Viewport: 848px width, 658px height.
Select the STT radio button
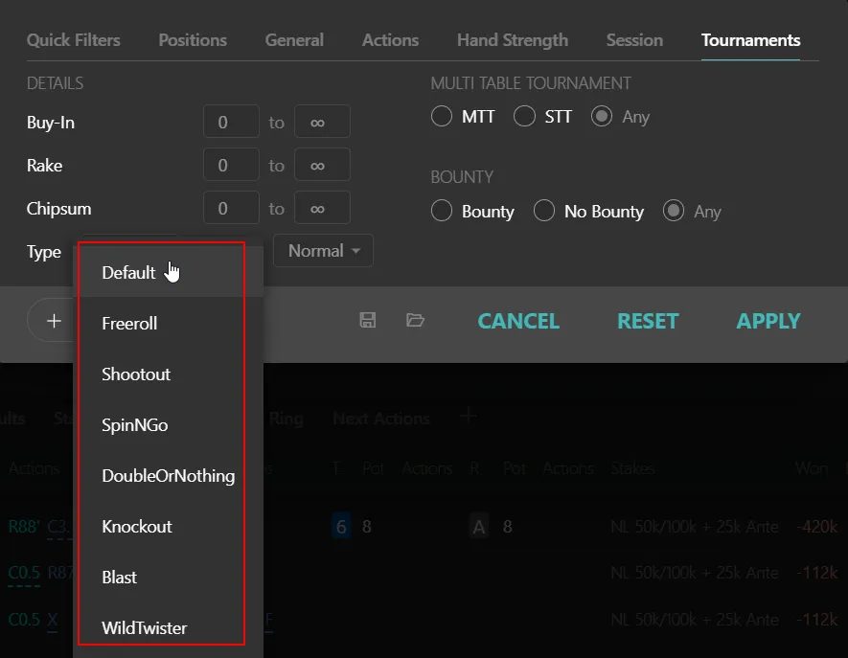(x=524, y=117)
